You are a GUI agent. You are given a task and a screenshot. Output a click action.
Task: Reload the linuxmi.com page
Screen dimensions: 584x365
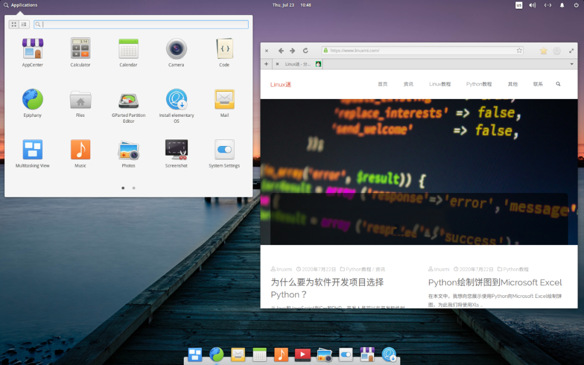pos(305,50)
